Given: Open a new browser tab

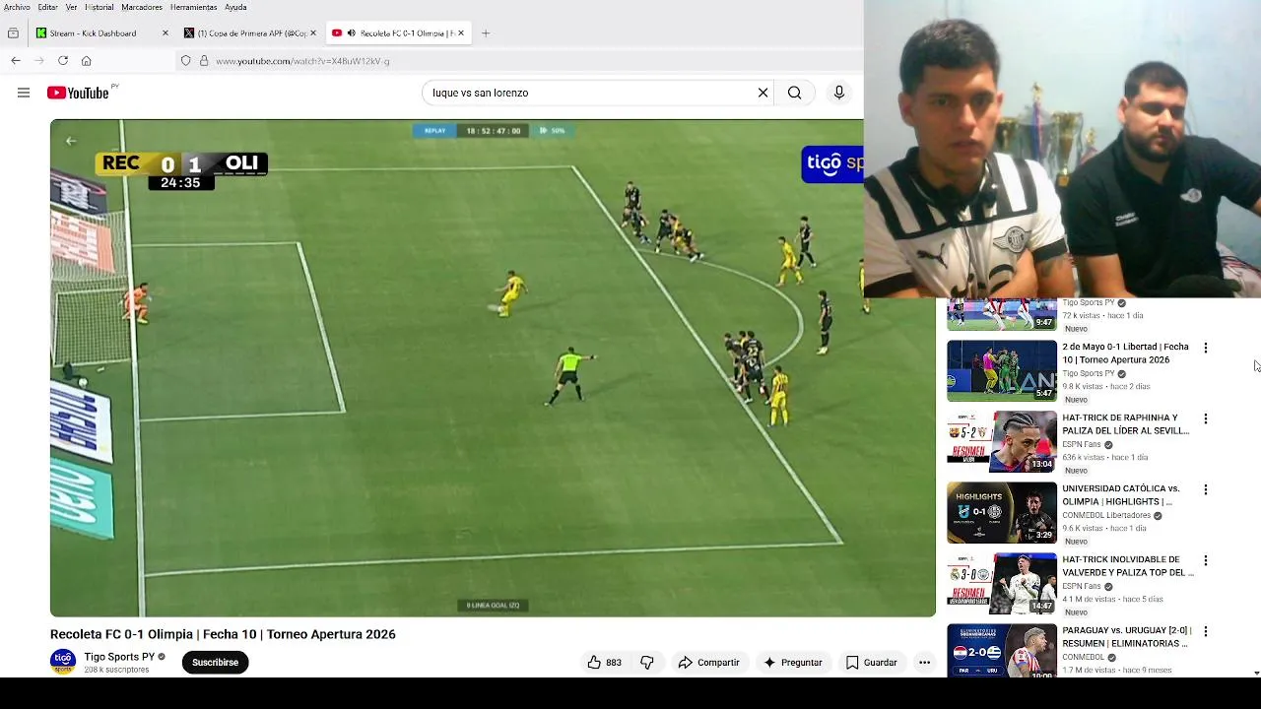Looking at the screenshot, I should pos(486,33).
